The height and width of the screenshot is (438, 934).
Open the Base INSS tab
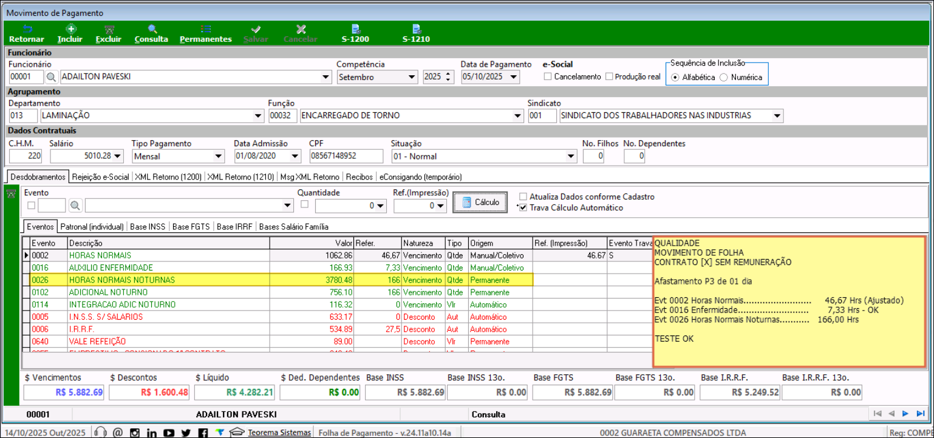(x=148, y=227)
